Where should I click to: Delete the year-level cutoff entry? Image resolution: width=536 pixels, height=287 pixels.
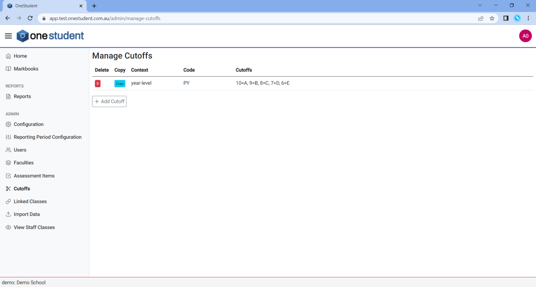coord(98,83)
